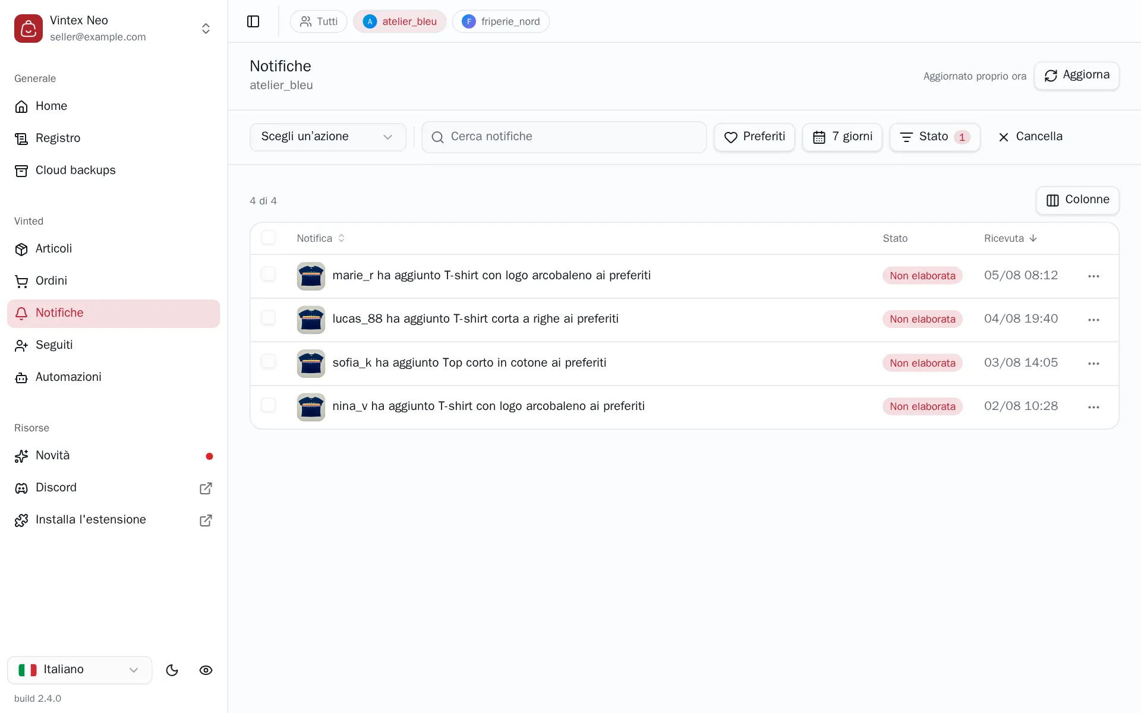Open the Stato filter dropdown
This screenshot has height=713, width=1141.
coord(935,137)
